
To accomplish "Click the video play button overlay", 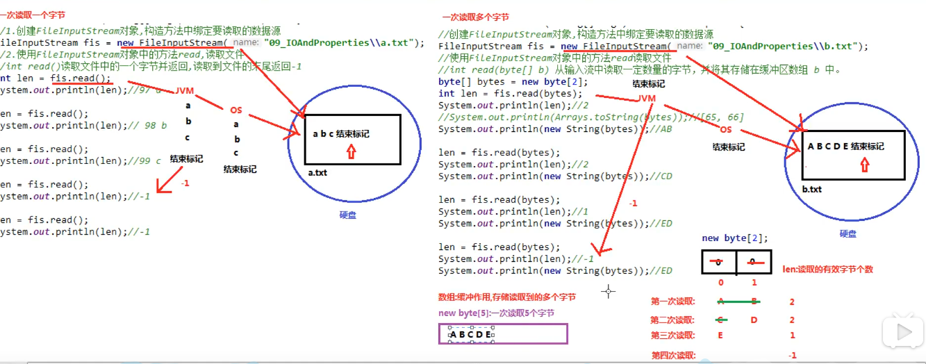I will click(x=904, y=333).
